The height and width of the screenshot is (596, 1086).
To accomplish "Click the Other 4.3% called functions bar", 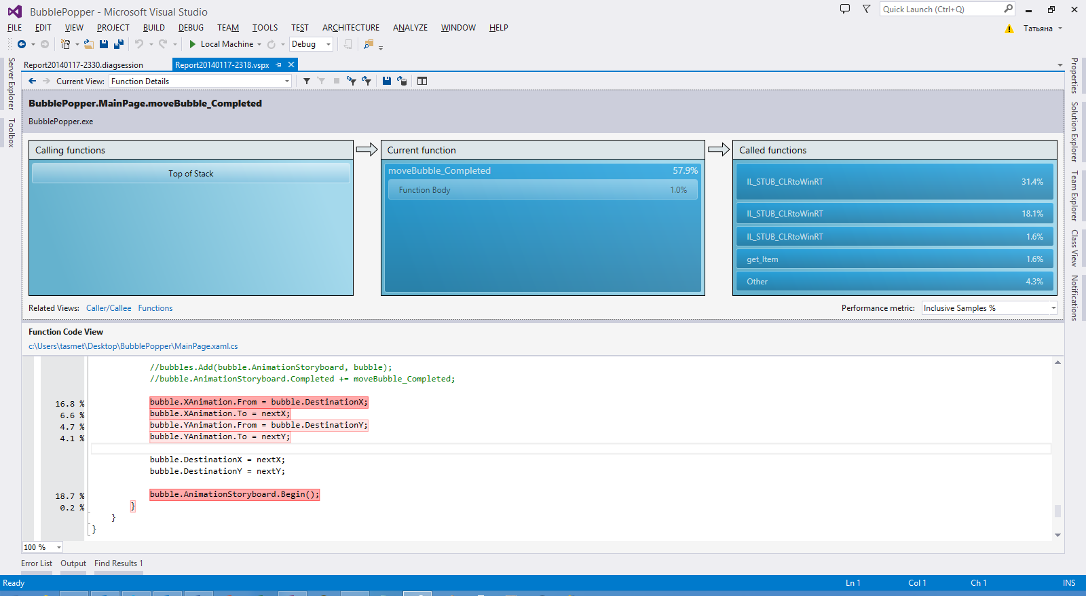I will pos(895,281).
